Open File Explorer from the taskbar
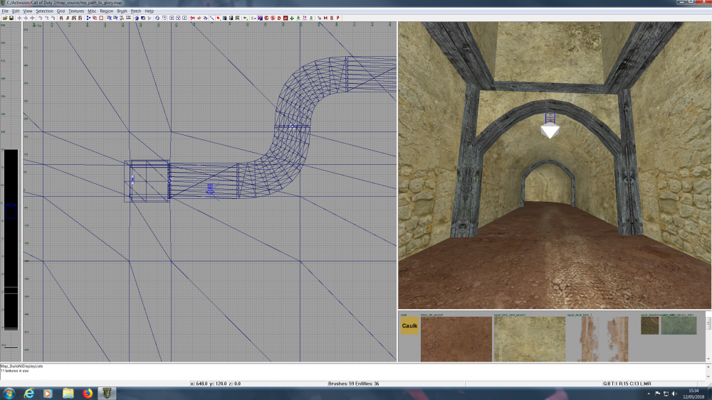 (x=68, y=393)
